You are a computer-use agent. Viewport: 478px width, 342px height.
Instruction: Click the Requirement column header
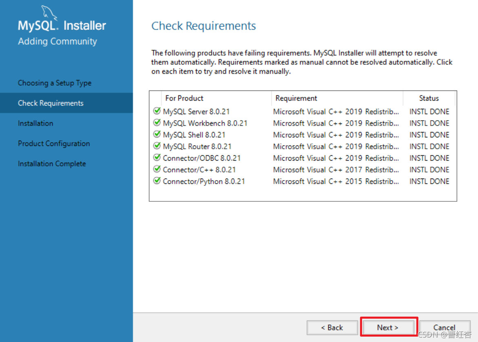[296, 98]
